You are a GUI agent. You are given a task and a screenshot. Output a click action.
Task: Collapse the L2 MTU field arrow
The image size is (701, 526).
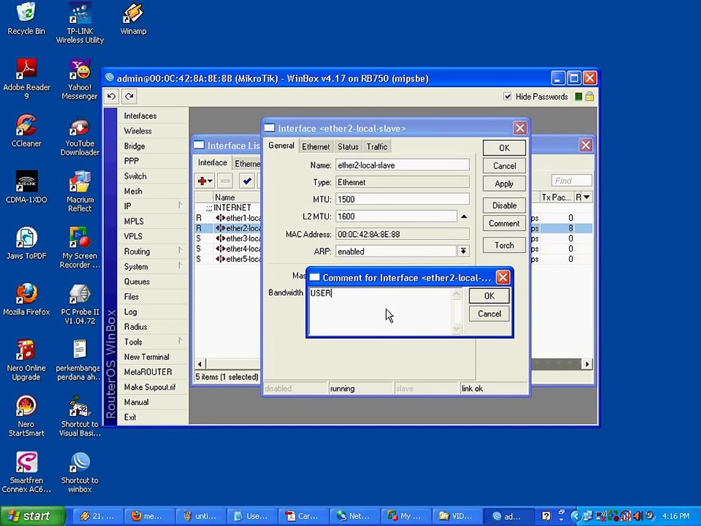pyautogui.click(x=464, y=217)
